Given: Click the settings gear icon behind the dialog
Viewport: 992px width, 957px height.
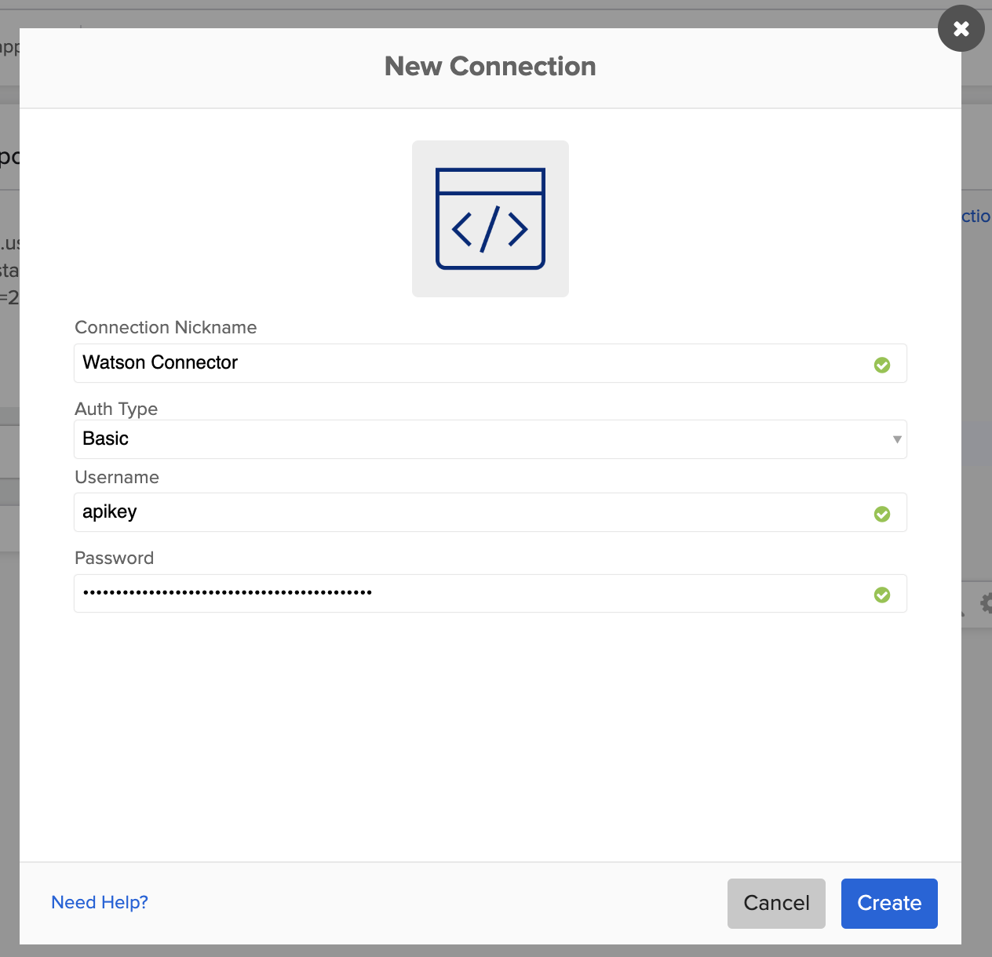Looking at the screenshot, I should pos(987,604).
